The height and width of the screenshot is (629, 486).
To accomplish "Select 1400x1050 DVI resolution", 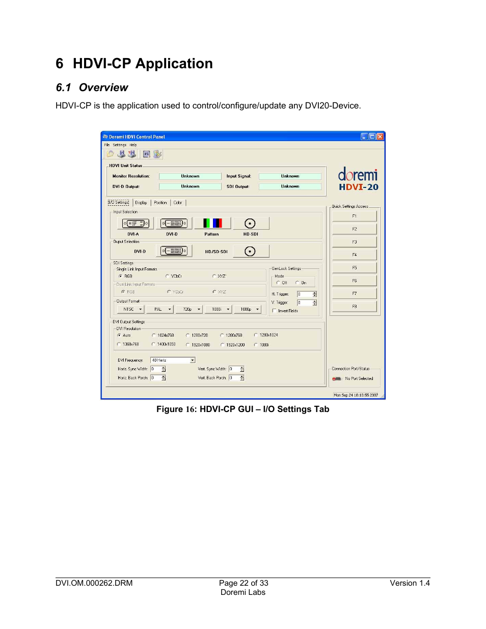I will 154,344.
